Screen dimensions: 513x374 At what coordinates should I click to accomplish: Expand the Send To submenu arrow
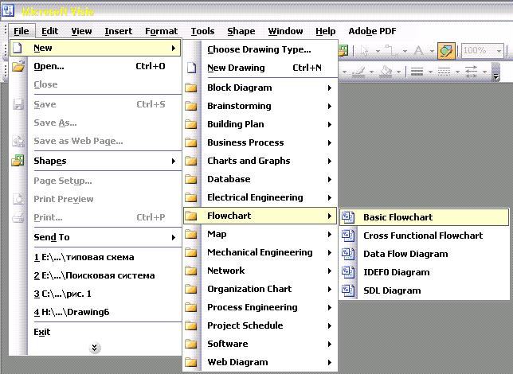coord(174,237)
